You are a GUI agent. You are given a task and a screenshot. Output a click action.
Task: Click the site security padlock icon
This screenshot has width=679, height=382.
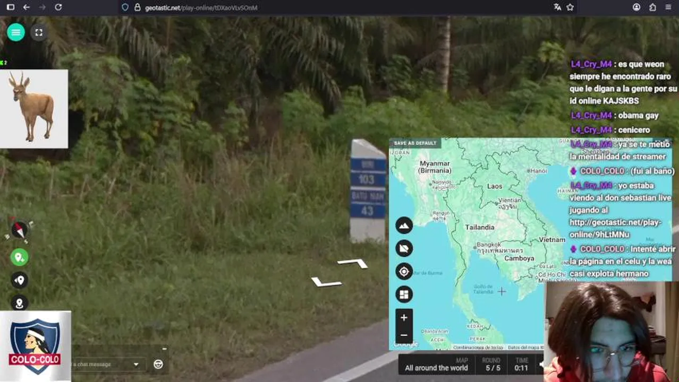(137, 7)
